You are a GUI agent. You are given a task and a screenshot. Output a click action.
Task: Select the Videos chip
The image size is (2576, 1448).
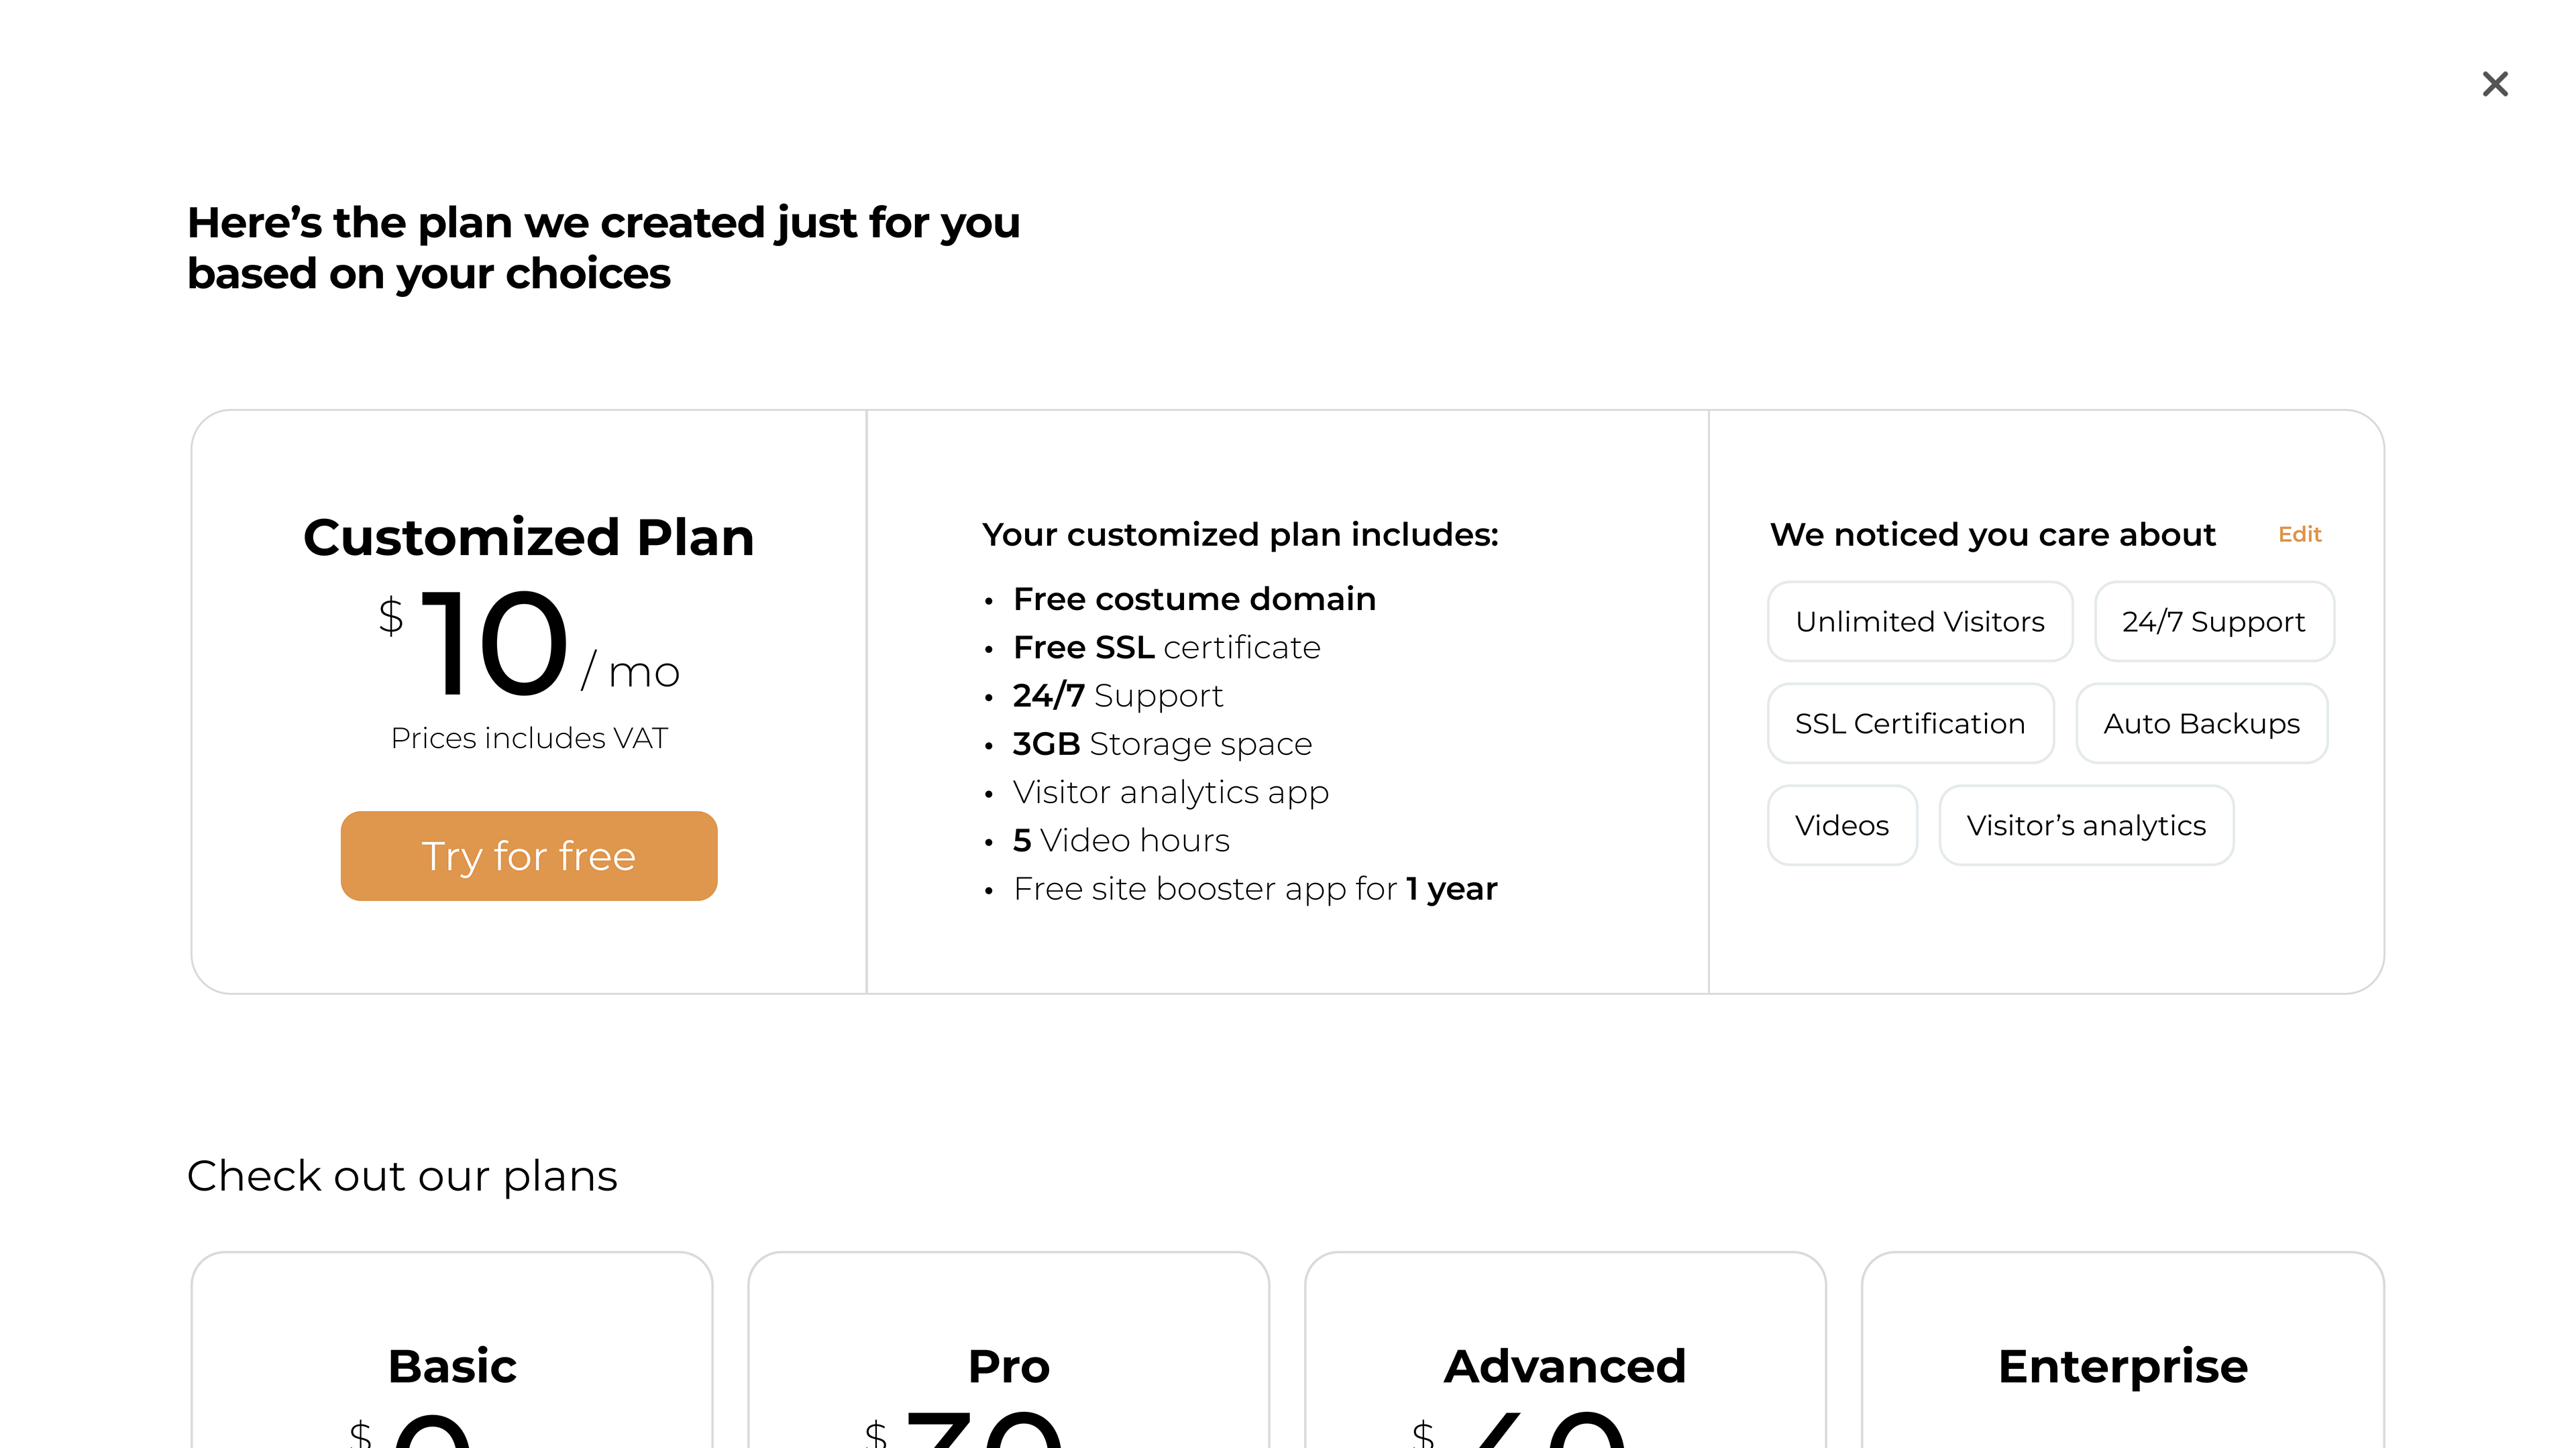coord(1841,825)
